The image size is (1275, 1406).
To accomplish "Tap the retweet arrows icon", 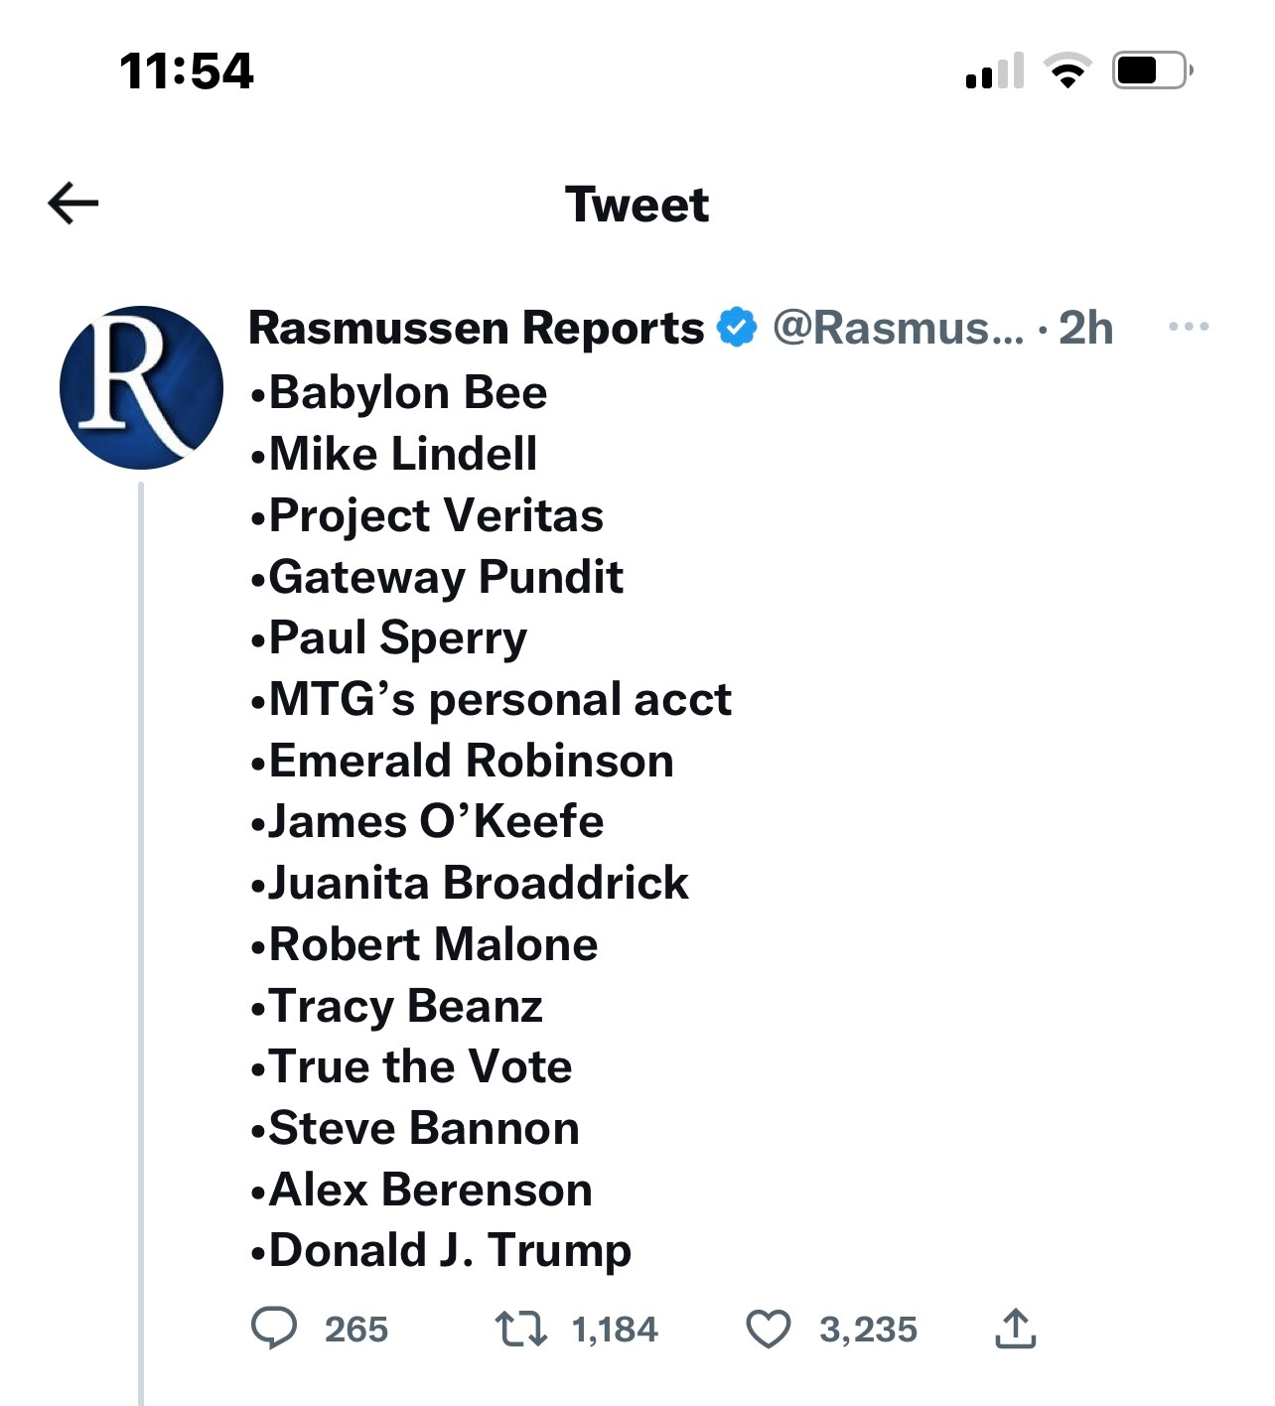I will [521, 1329].
